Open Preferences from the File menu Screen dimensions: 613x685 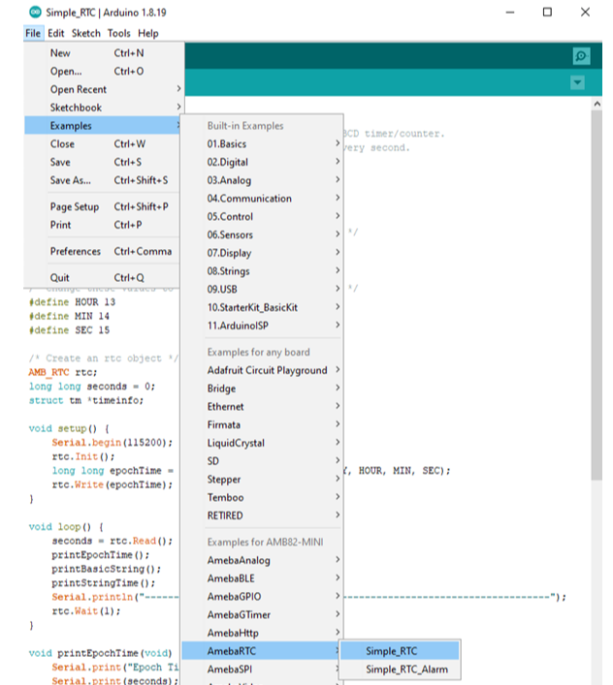coord(102,252)
